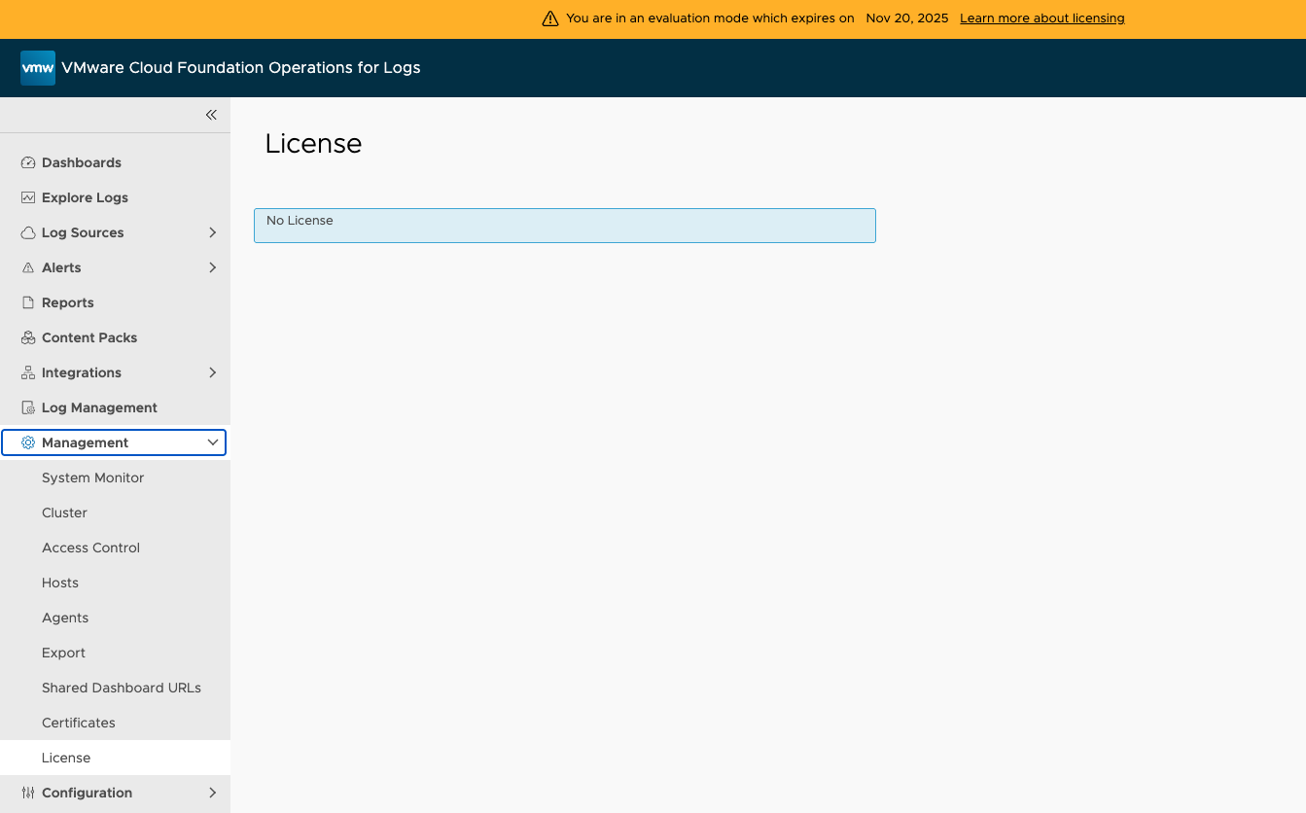Click the Log Management file icon
Image resolution: width=1306 pixels, height=813 pixels.
click(x=28, y=407)
